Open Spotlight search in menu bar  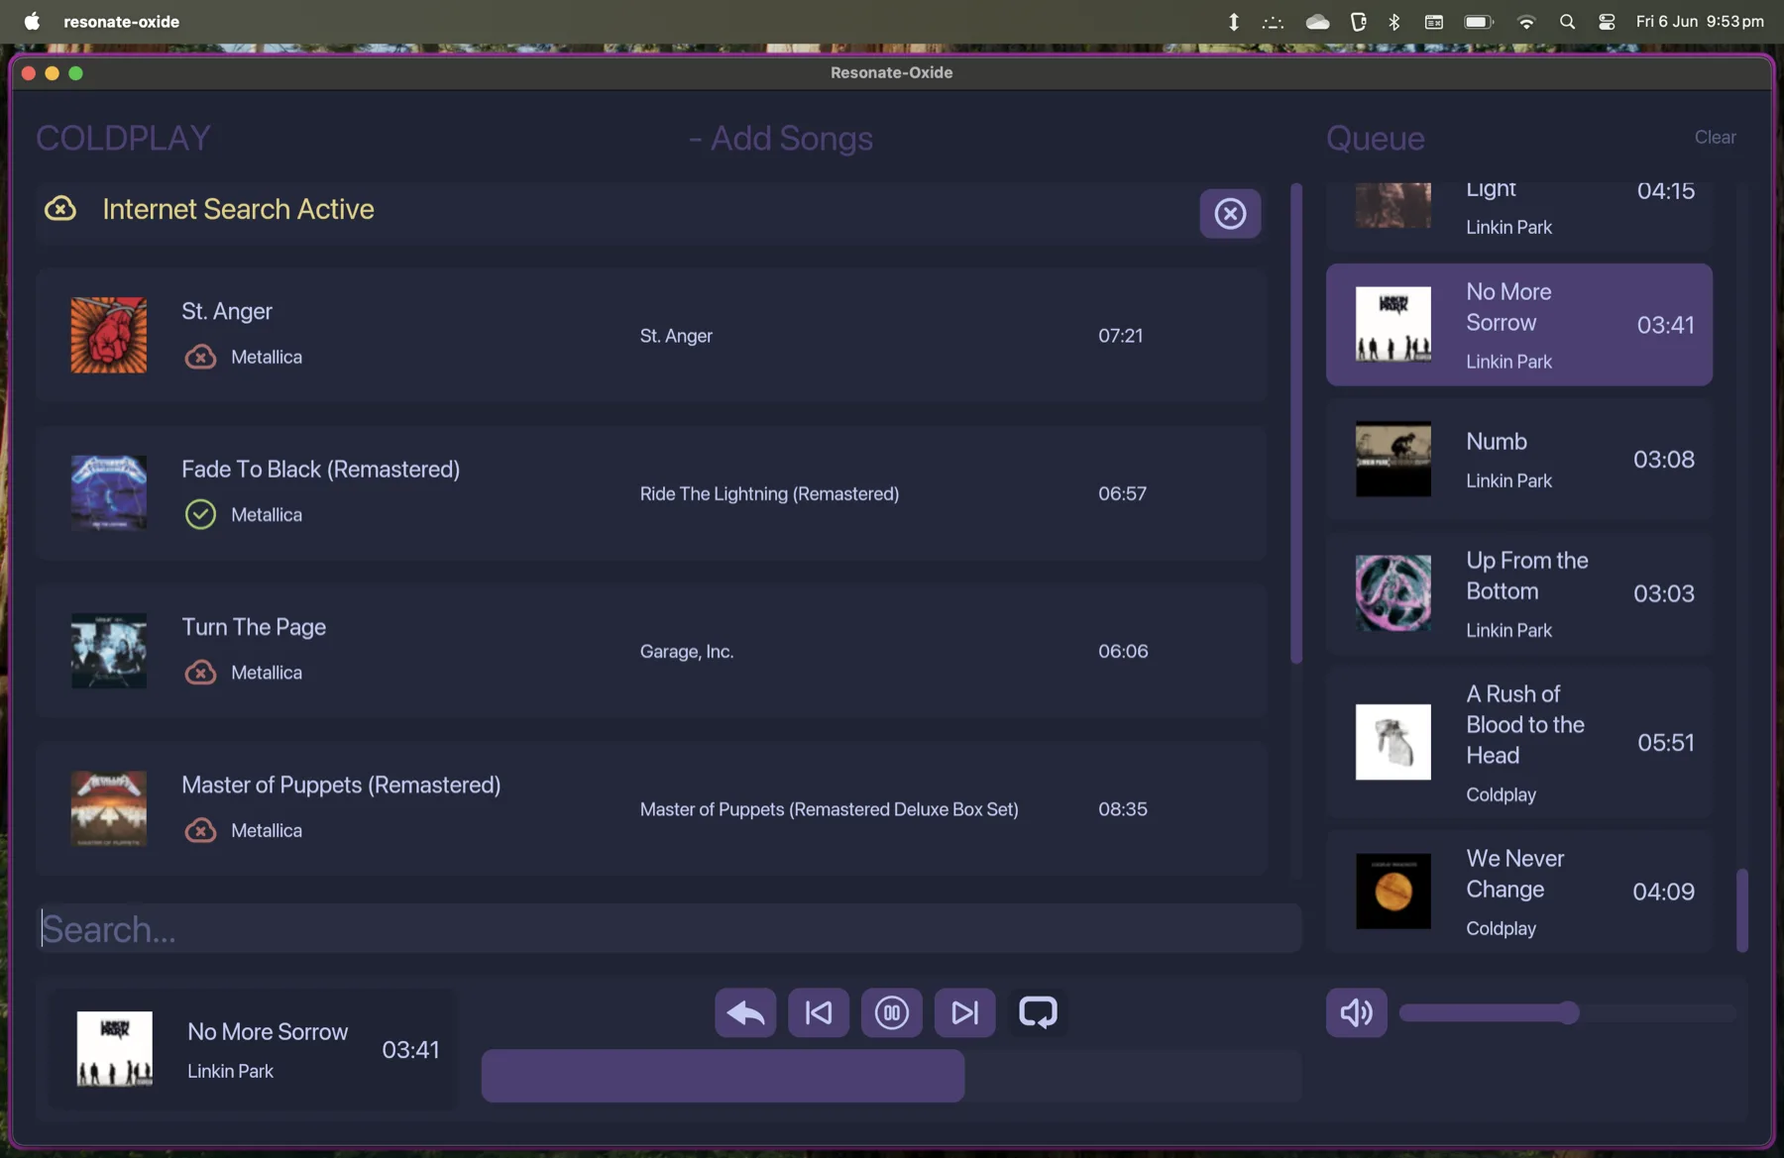[1567, 22]
